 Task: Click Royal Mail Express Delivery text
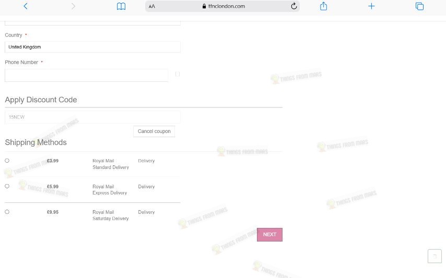click(110, 190)
